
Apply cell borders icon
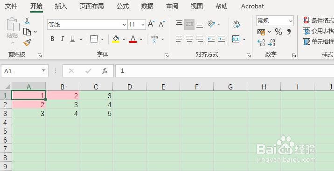pos(94,39)
